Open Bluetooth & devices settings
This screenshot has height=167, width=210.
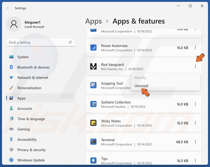coord(33,67)
